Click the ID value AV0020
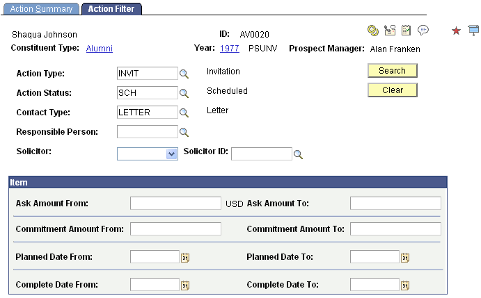Screen dimensions: 481x298 click(x=254, y=34)
